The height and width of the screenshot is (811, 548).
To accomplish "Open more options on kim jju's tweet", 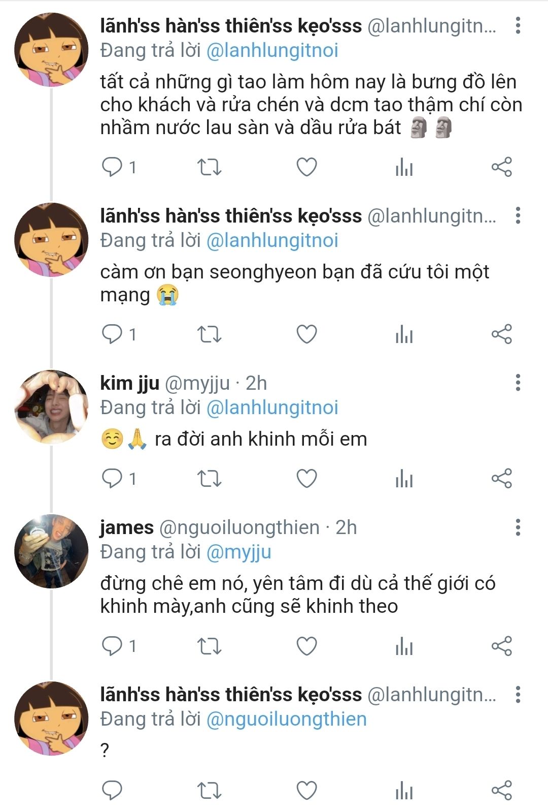I will [x=518, y=383].
